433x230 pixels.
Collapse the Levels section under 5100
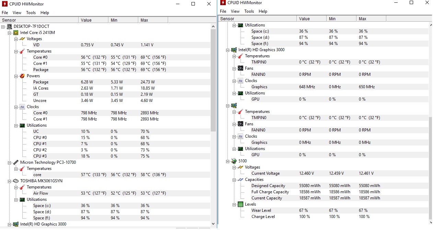point(234,204)
